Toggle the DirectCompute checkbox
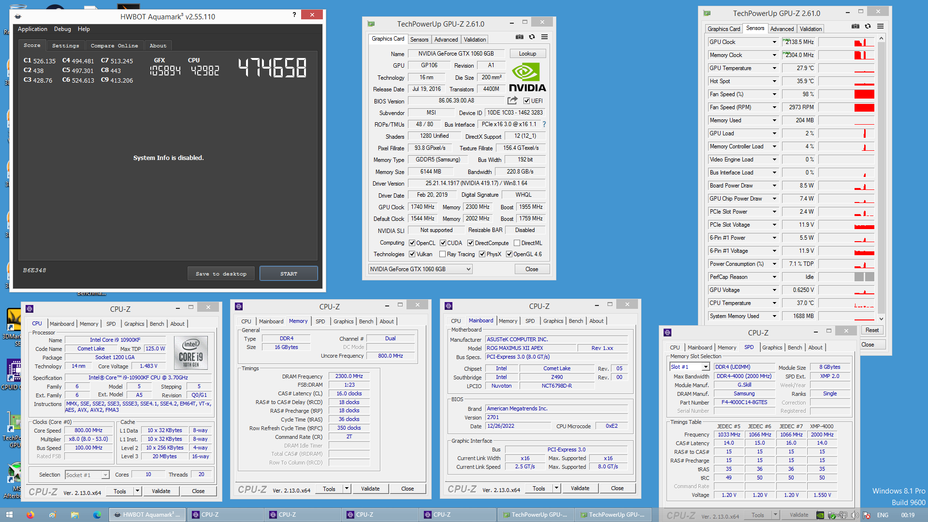 pos(470,243)
